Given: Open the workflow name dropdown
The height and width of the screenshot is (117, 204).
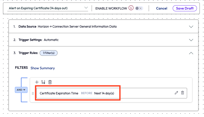Looking at the screenshot, I should pos(86,8).
